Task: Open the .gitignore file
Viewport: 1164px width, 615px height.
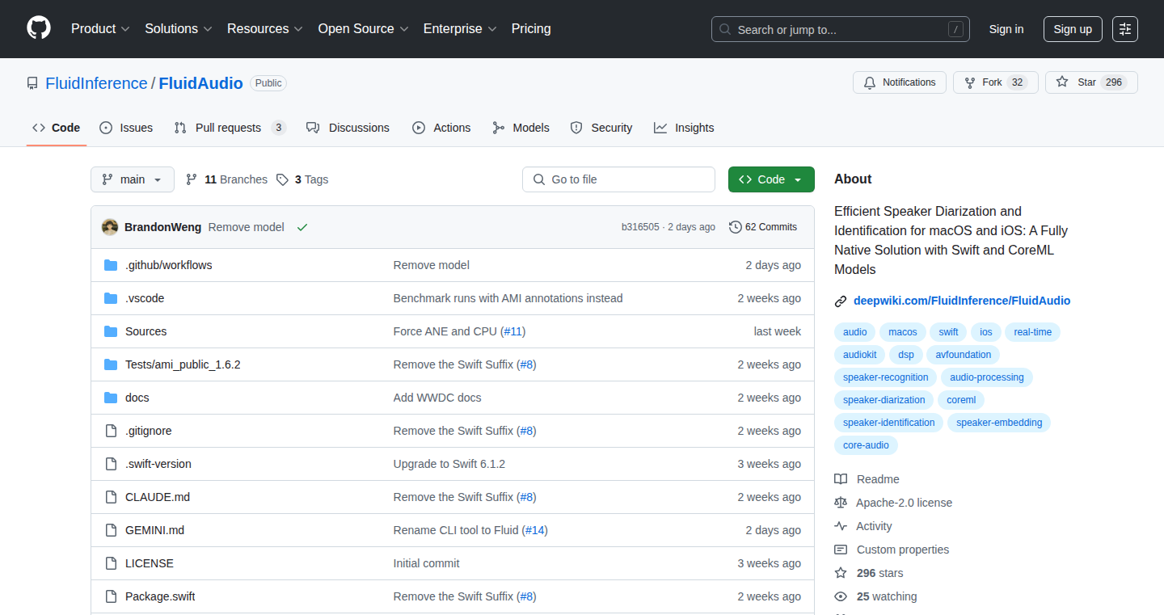Action: [149, 431]
